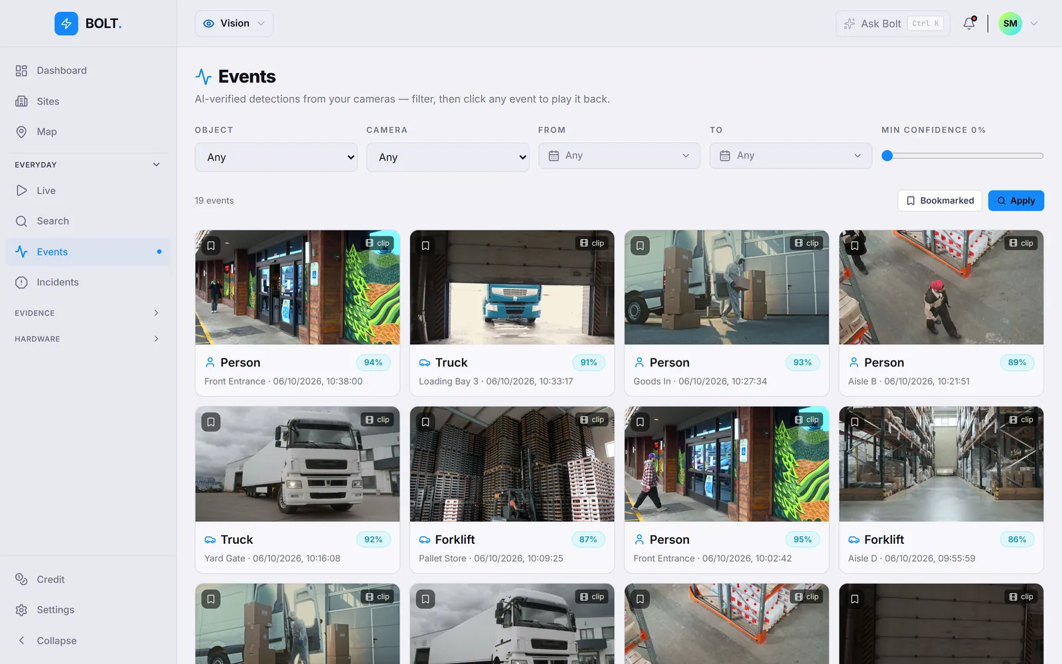Open the To date picker
The height and width of the screenshot is (664, 1062).
(791, 155)
